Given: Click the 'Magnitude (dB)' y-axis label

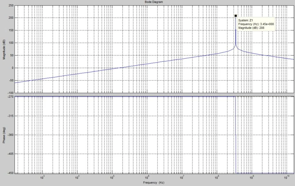Looking at the screenshot, I should 4,49.
